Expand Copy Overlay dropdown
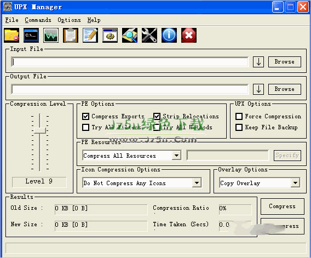Screen dimensions: 311x258 coord(295,183)
